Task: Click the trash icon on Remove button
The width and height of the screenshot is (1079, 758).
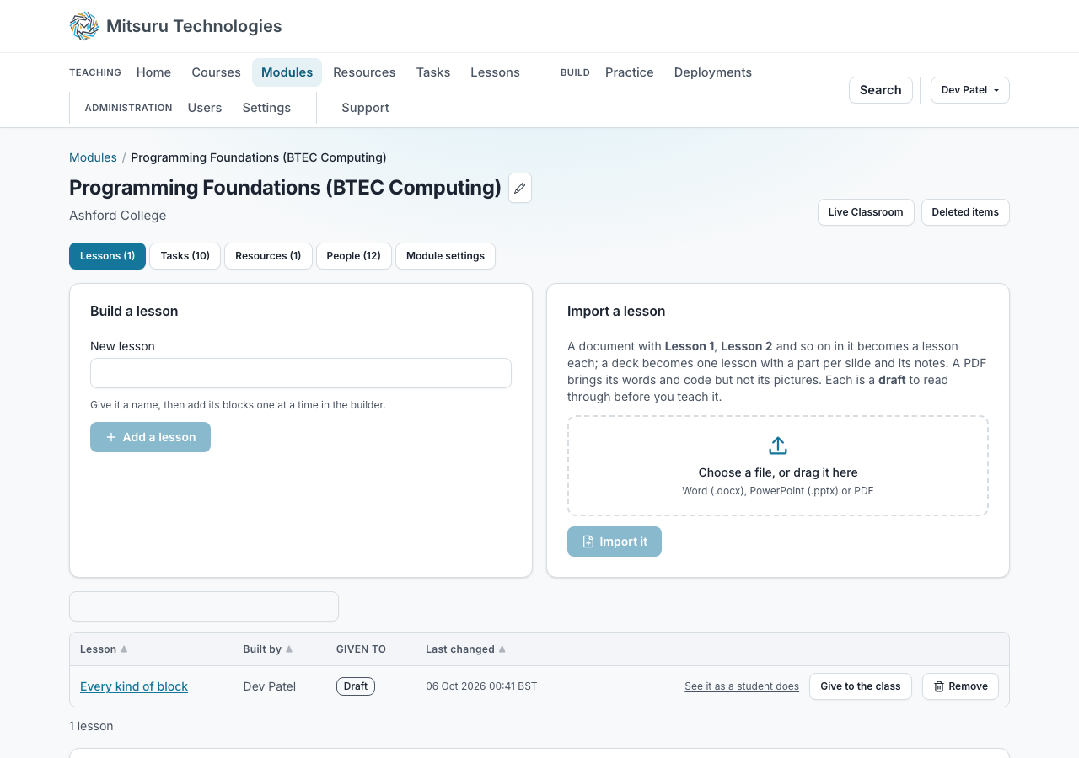Action: point(939,686)
